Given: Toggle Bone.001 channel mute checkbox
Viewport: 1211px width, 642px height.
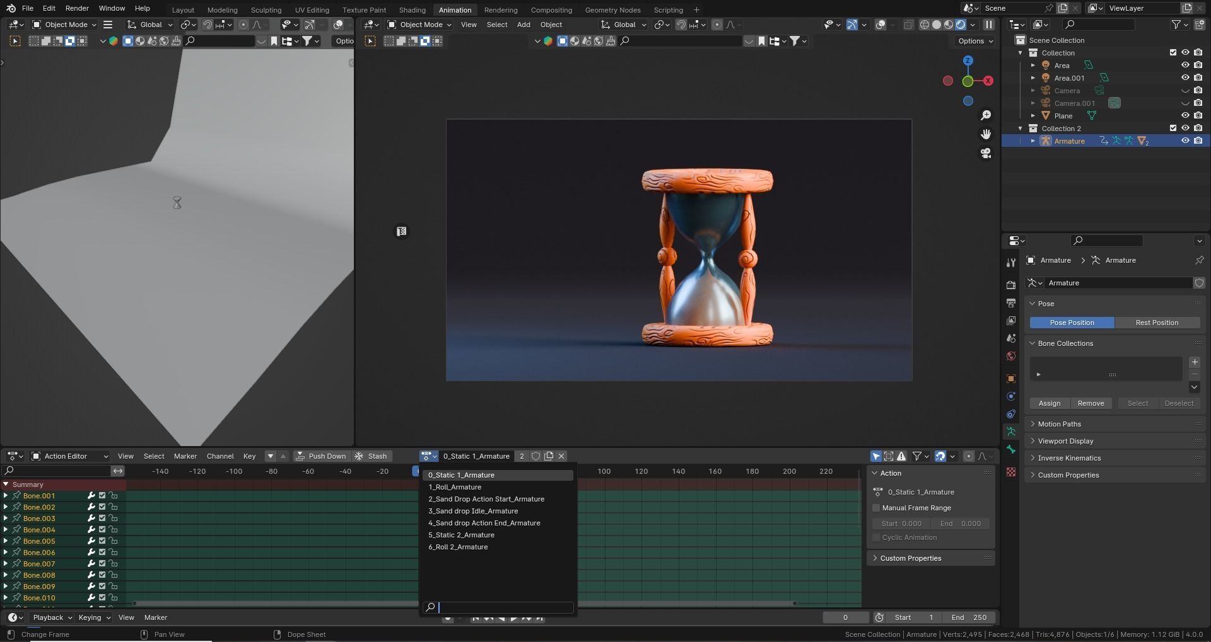Looking at the screenshot, I should [x=102, y=496].
